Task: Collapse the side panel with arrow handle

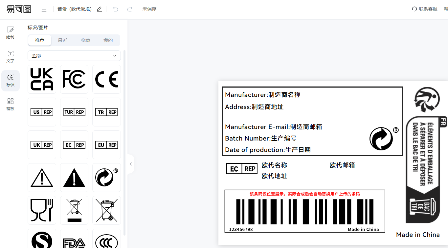Action: point(131,164)
